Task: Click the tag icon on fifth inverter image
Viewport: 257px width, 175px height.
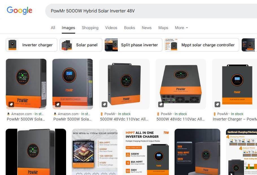Action: 217,104
